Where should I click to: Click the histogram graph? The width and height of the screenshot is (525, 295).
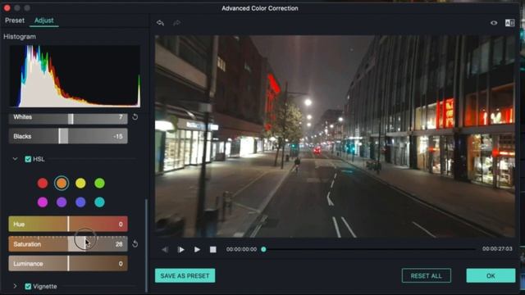coord(75,76)
